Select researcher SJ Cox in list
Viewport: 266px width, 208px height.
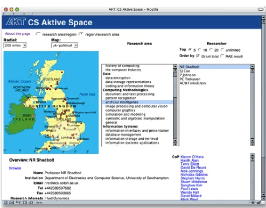185,71
